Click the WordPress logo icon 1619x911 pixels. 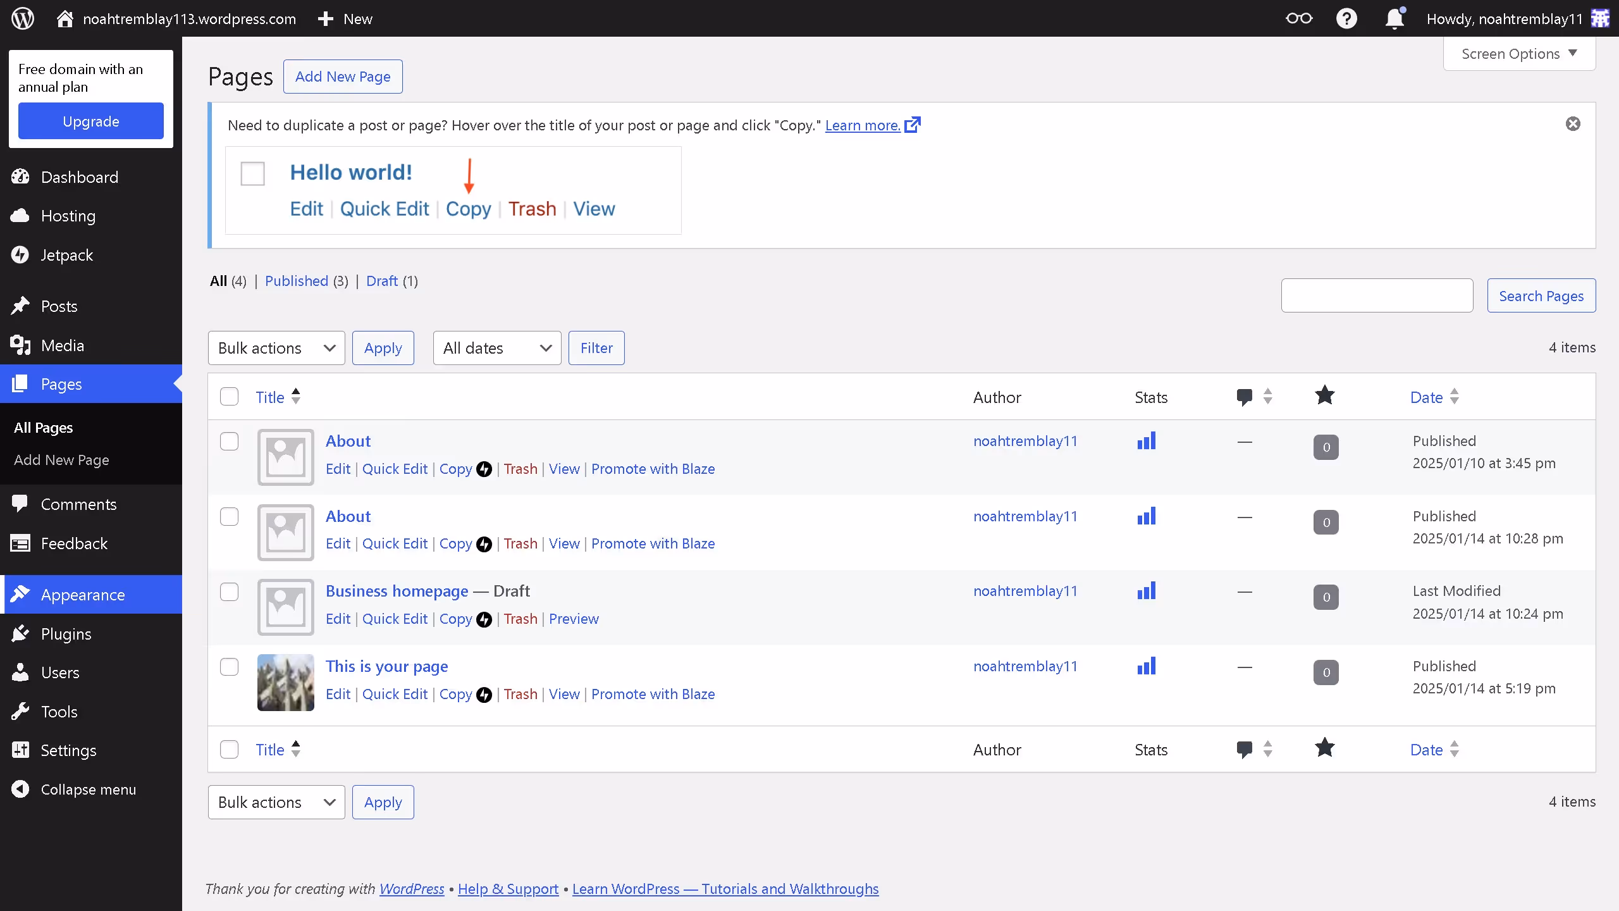point(23,18)
